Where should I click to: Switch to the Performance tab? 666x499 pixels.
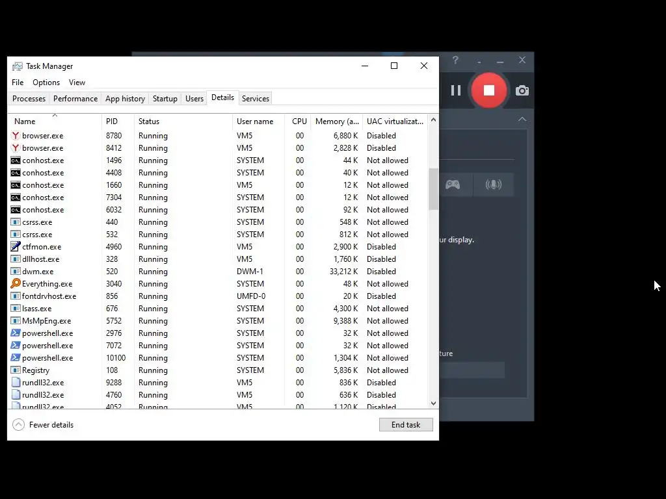pos(75,99)
